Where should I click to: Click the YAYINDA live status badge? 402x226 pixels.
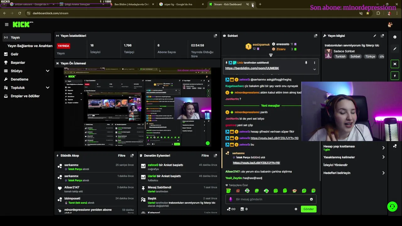(x=63, y=46)
